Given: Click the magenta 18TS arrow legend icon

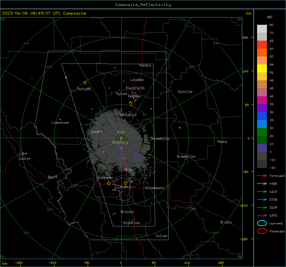Looking at the screenshot, I should point(262,216).
